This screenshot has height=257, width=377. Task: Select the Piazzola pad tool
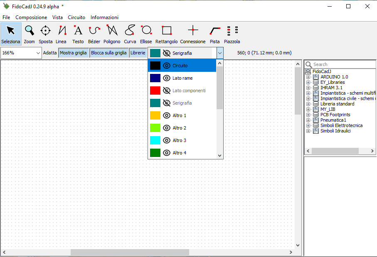point(232,34)
